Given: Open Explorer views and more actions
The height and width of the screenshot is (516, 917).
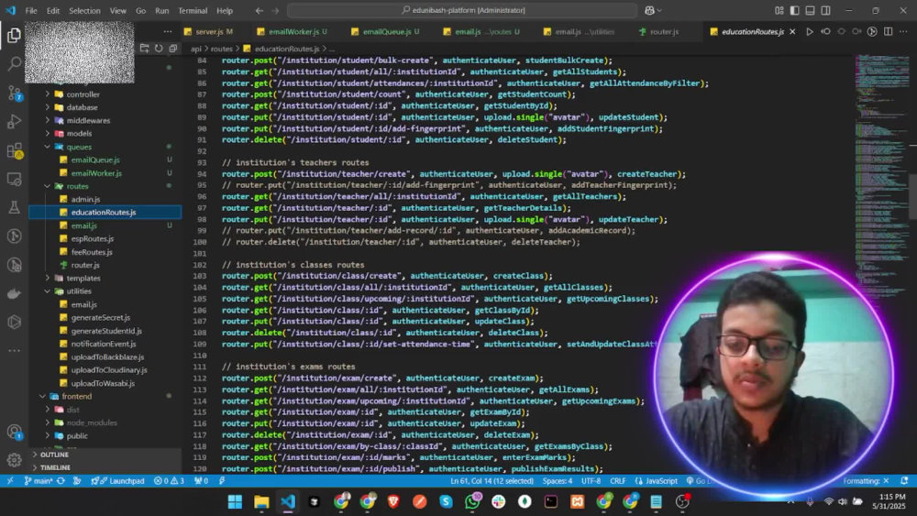Looking at the screenshot, I should pyautogui.click(x=168, y=31).
